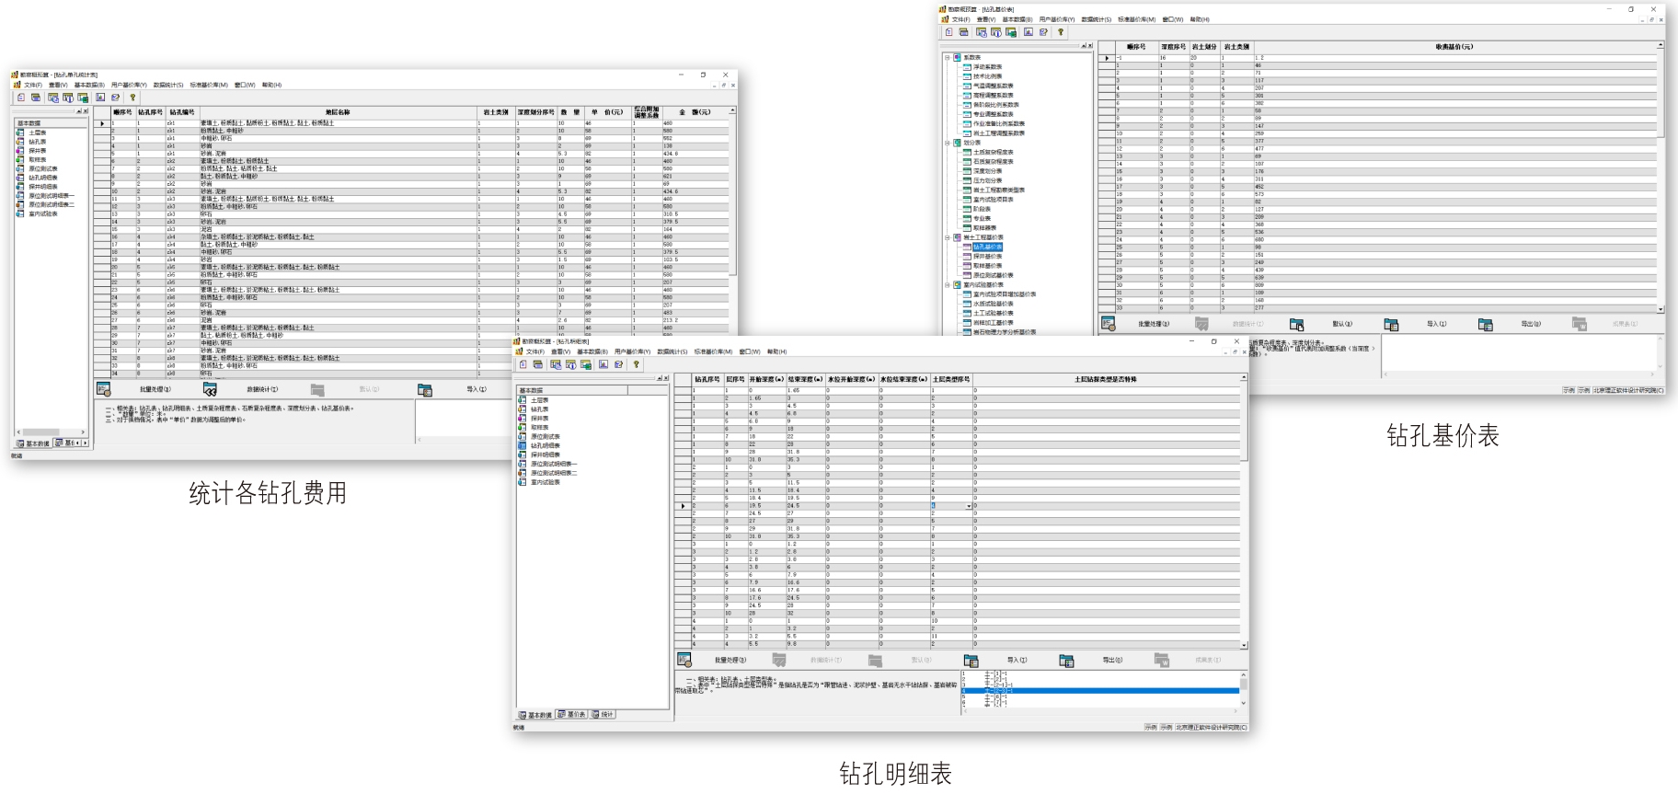Collapse the 岩土工程基价表 tree node
This screenshot has width=1678, height=794.
[947, 237]
